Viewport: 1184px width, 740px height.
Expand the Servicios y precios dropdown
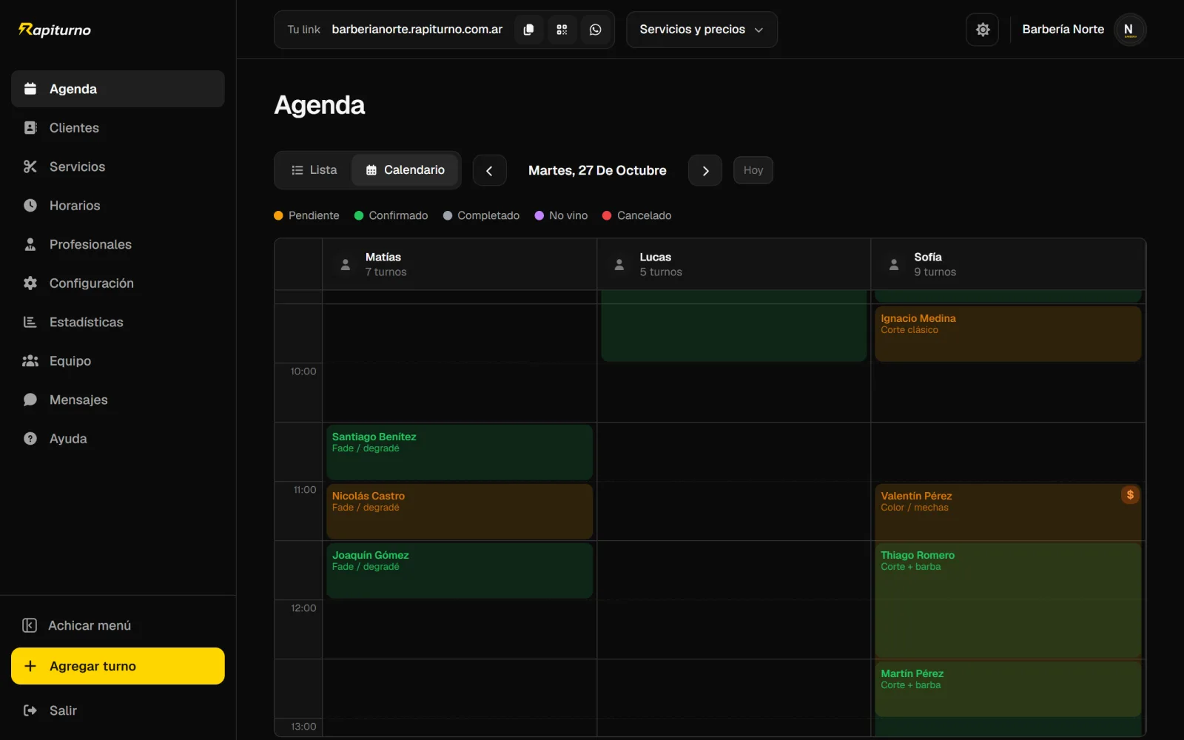702,30
